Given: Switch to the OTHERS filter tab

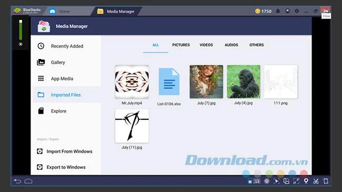Looking at the screenshot, I should tap(257, 45).
